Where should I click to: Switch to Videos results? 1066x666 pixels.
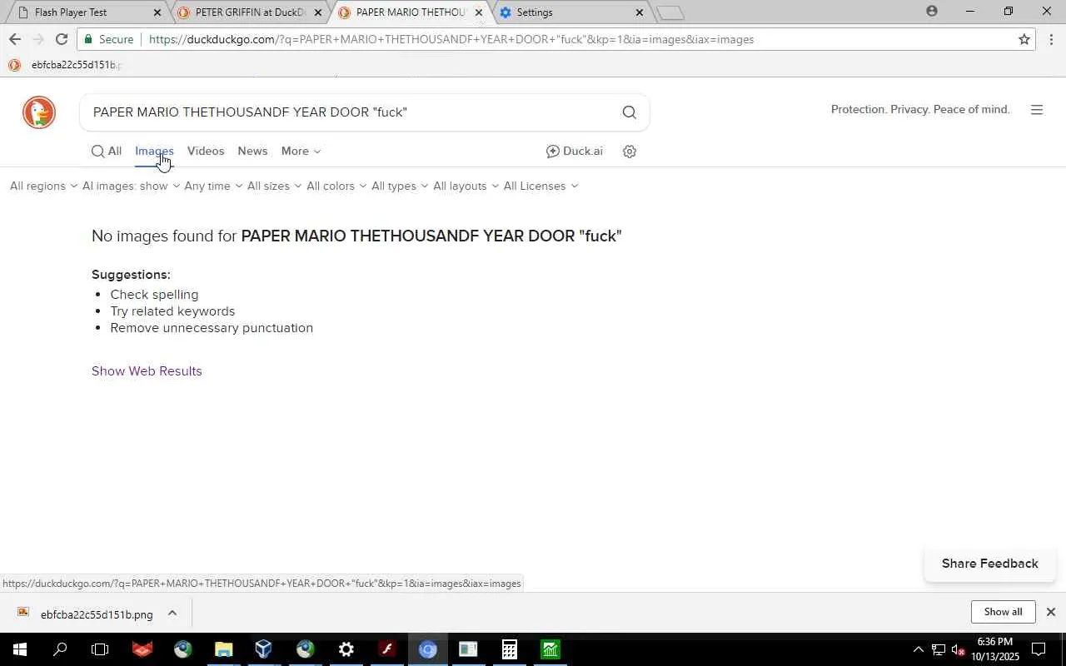coord(206,152)
